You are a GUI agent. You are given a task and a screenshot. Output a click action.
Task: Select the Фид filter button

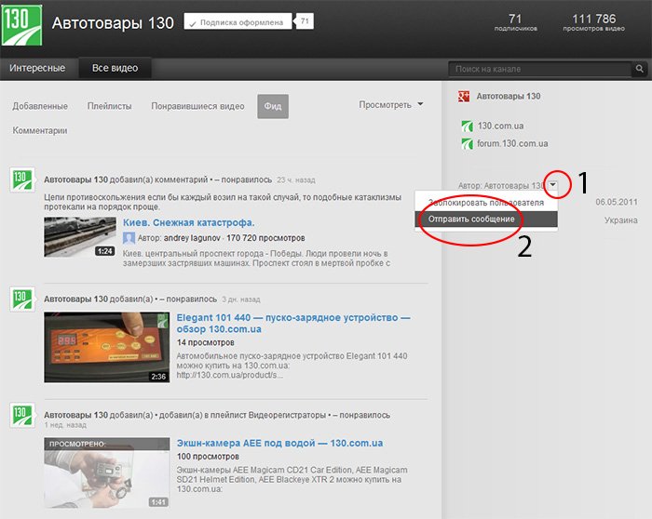273,107
